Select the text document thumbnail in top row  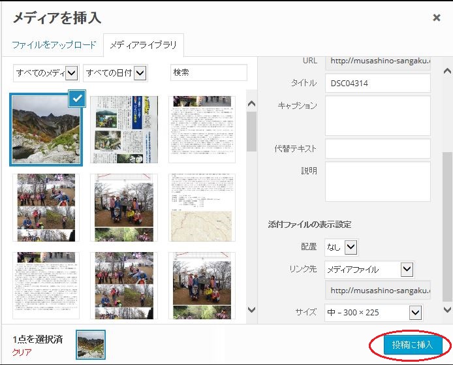click(202, 129)
